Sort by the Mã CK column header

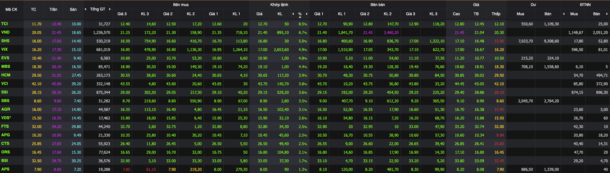tap(11, 10)
